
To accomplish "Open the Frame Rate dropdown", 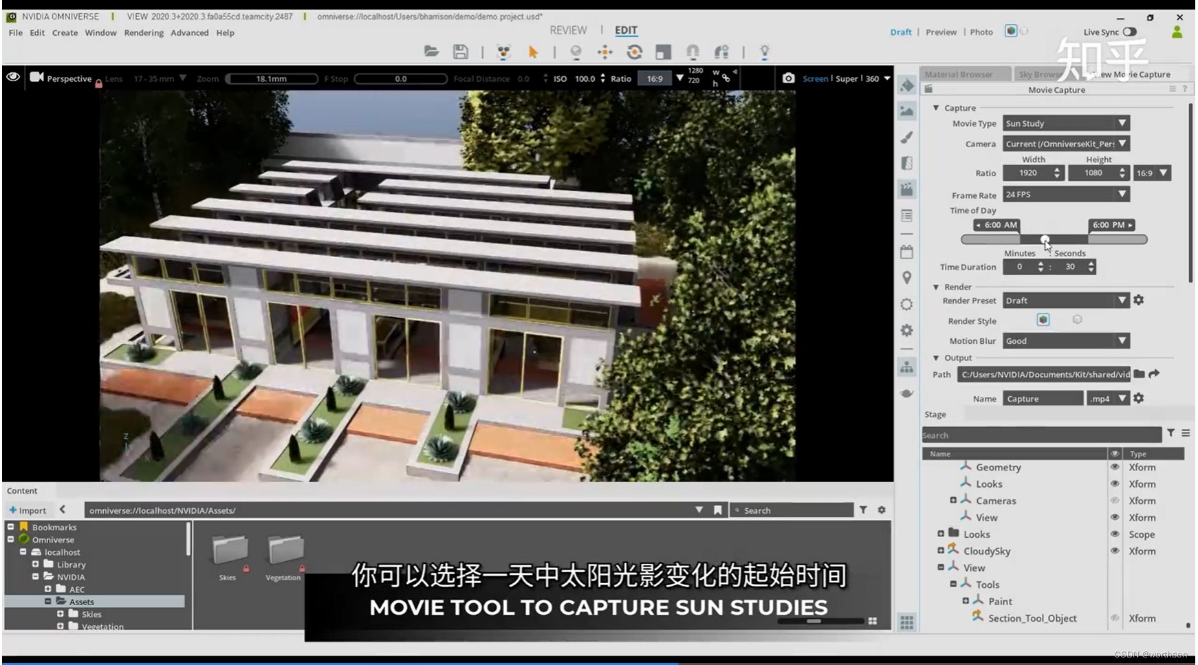I will (1066, 195).
